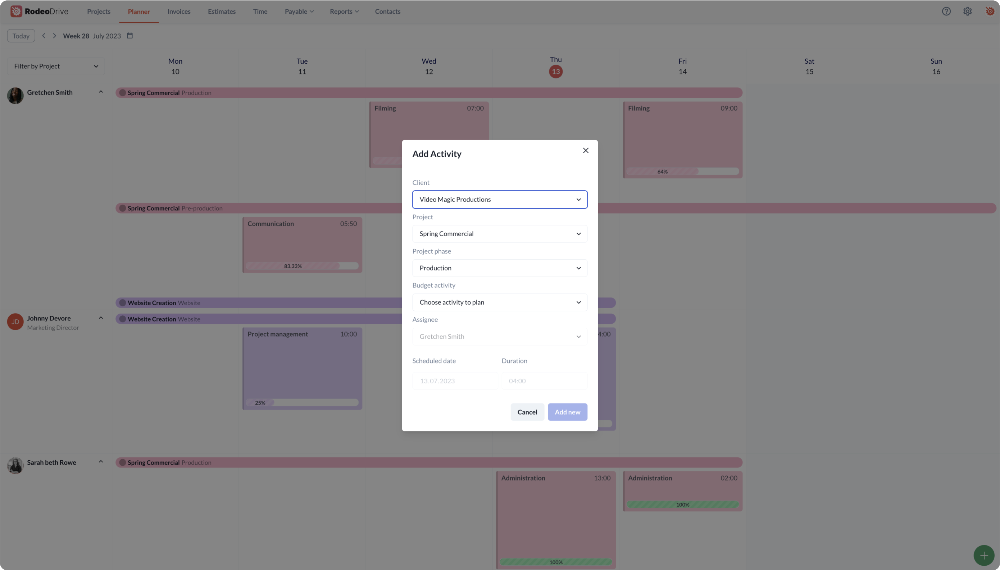Click the green plus add button
Screen dimensions: 1000x570
983,555
